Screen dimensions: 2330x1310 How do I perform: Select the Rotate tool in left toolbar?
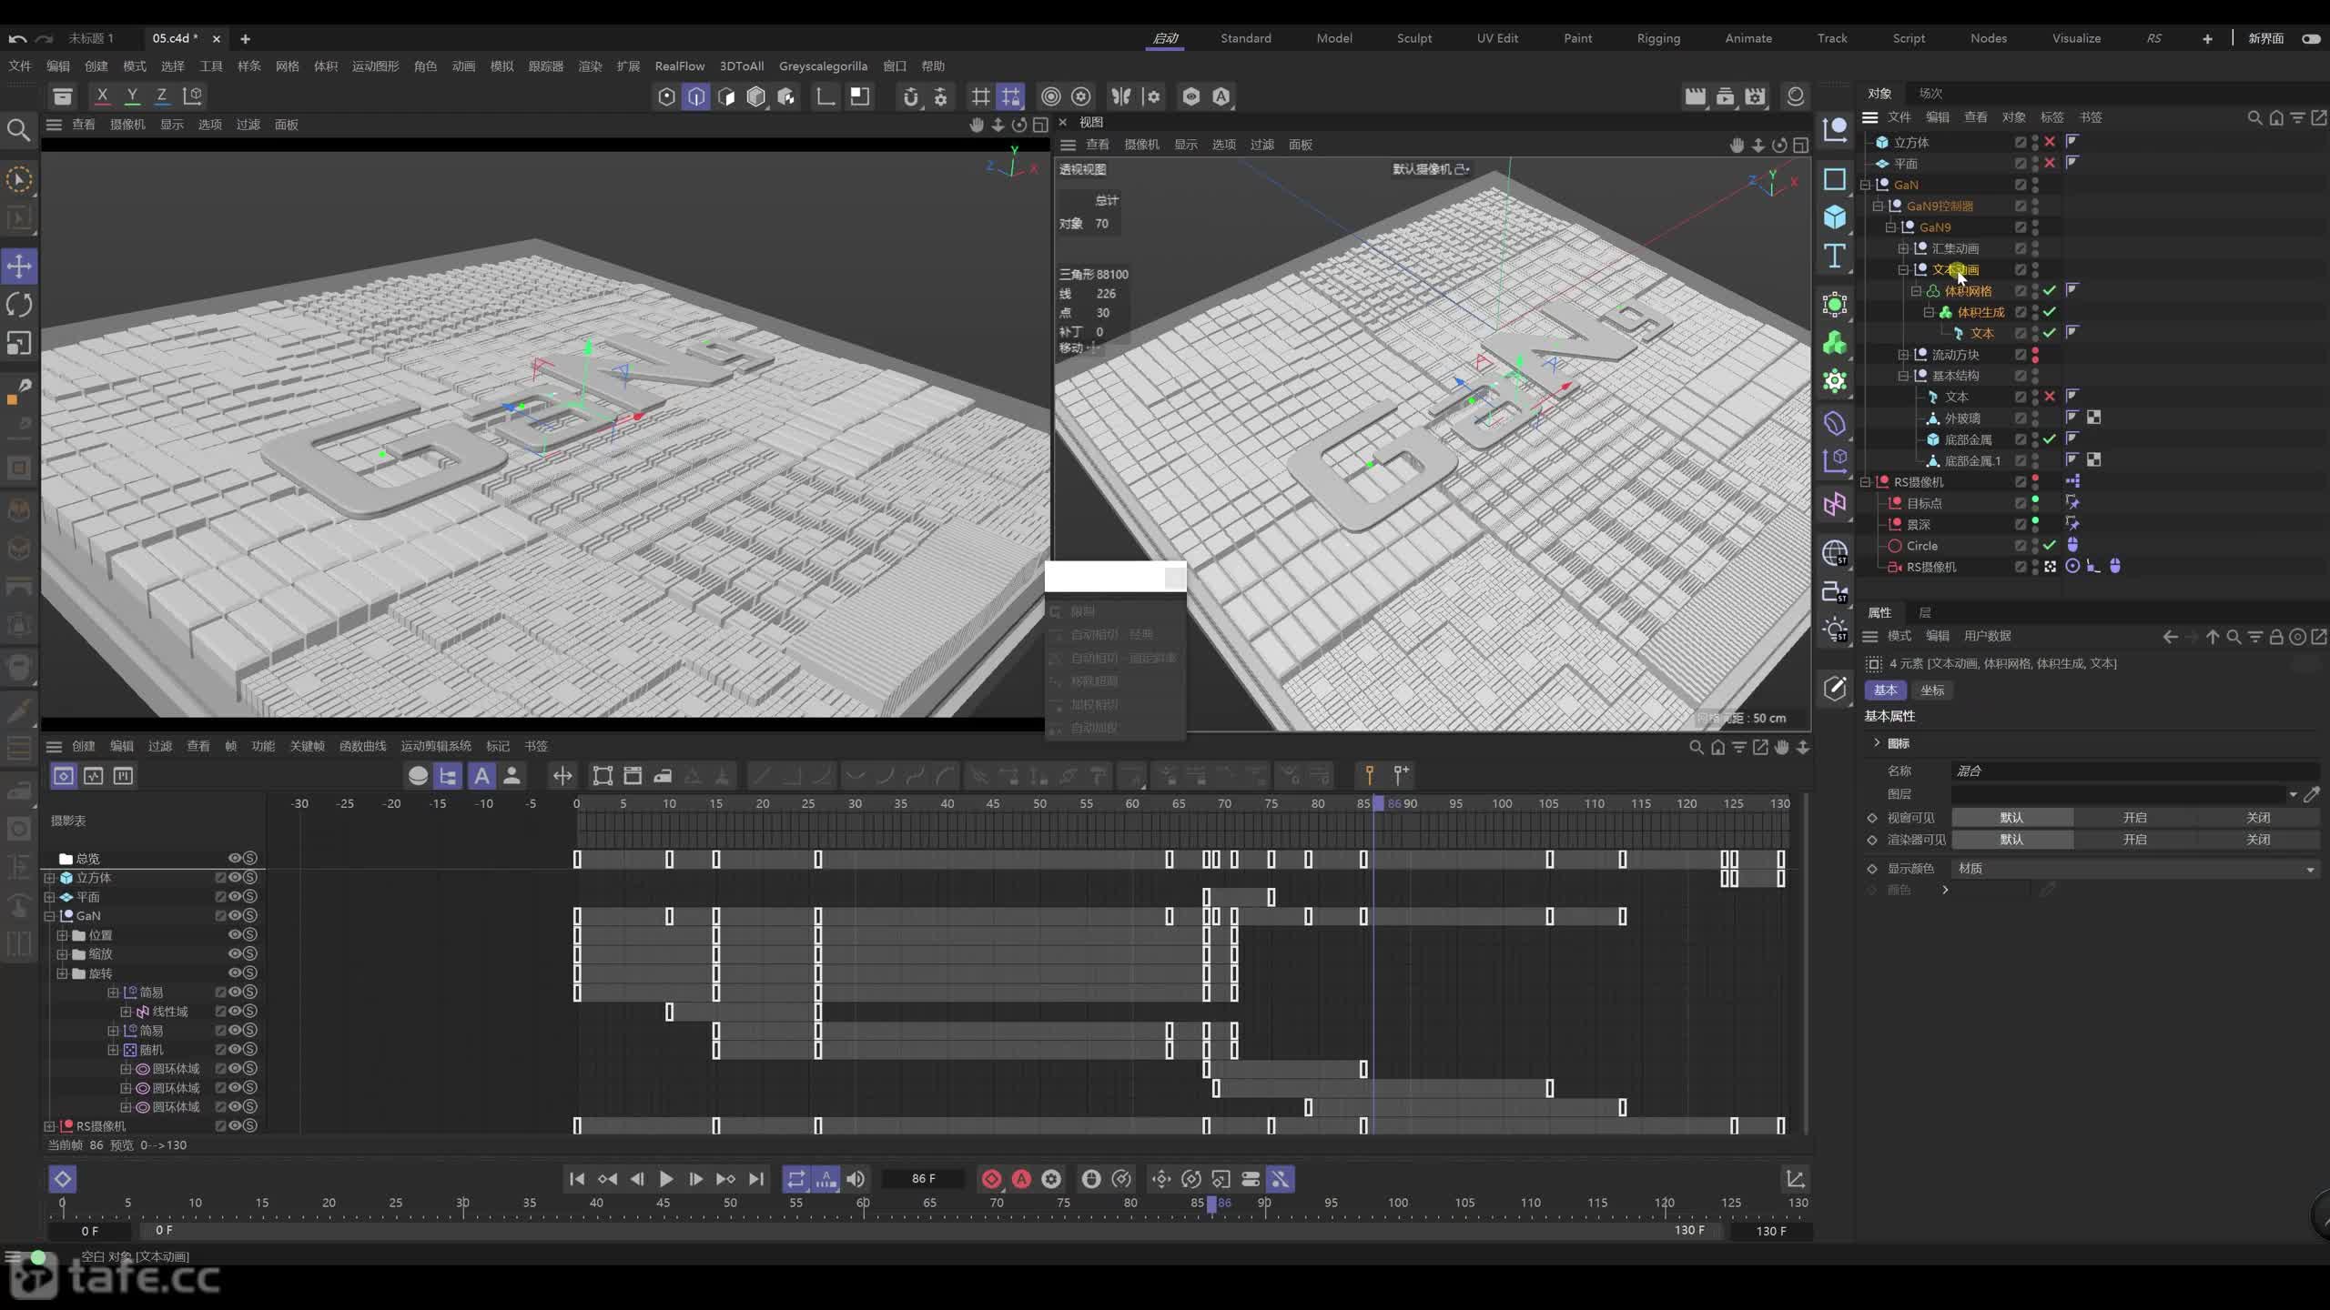coord(19,305)
